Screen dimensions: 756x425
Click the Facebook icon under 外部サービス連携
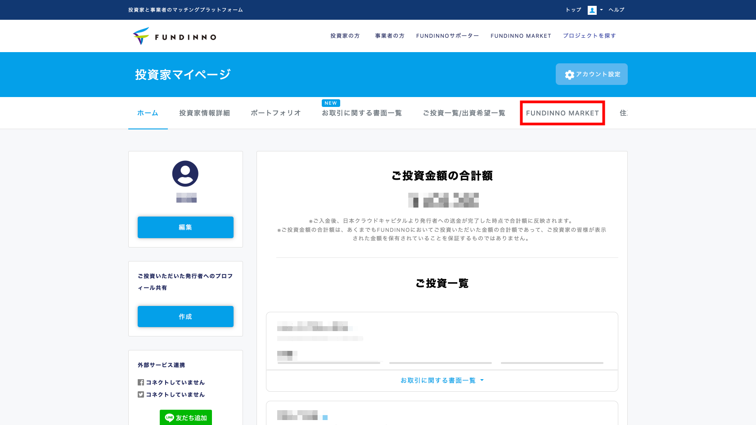[140, 382]
